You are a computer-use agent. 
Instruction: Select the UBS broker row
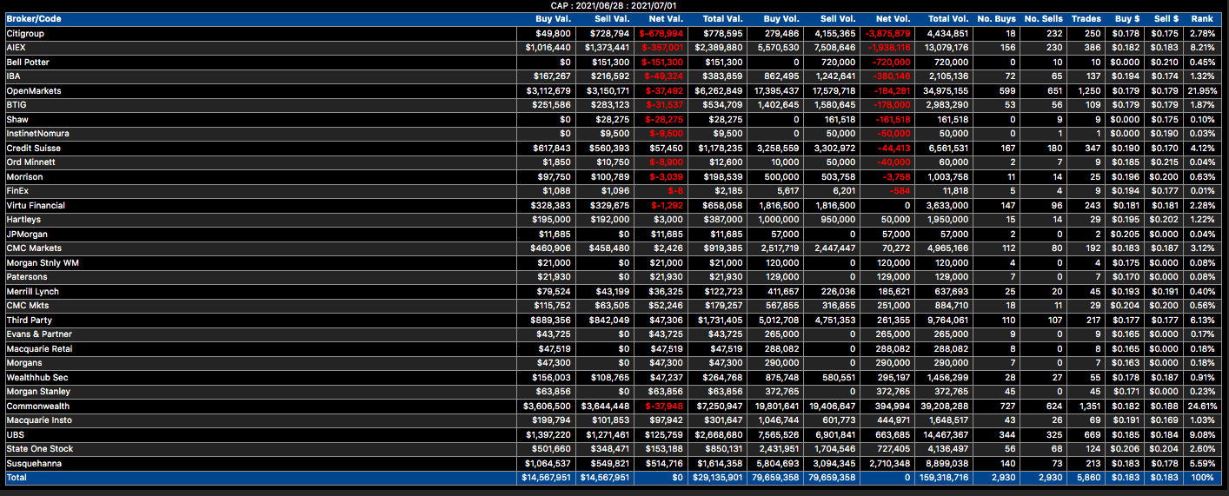click(x=614, y=434)
